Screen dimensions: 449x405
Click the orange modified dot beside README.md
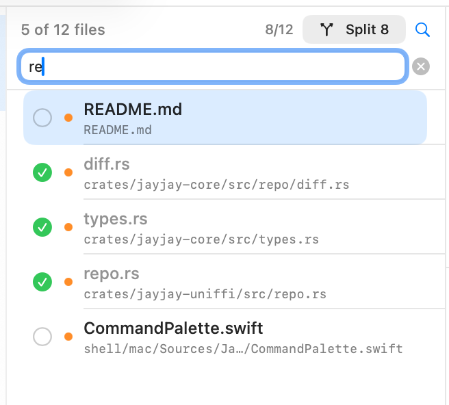click(68, 118)
